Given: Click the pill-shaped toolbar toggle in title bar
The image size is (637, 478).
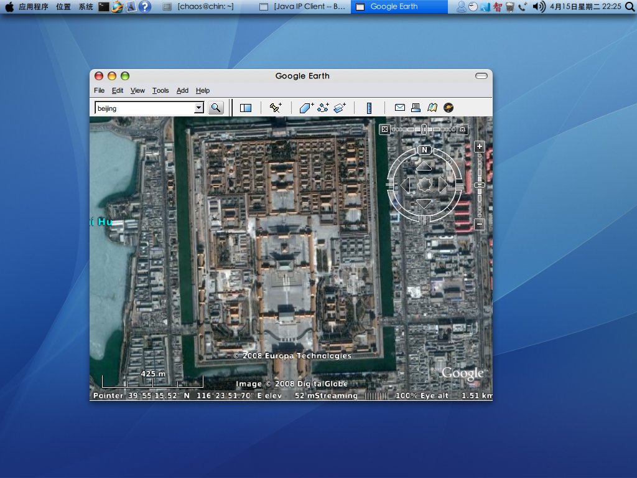Looking at the screenshot, I should point(481,76).
